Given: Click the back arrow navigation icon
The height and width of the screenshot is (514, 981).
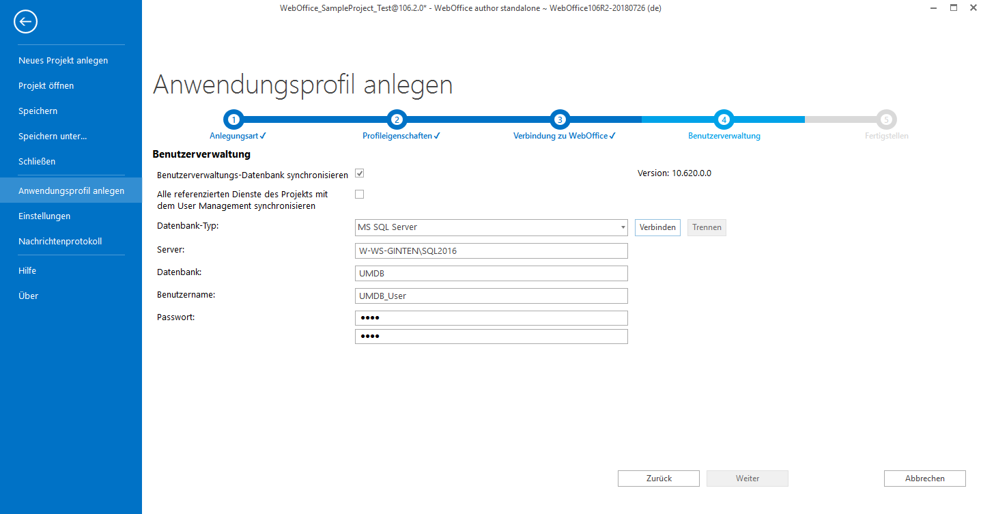Looking at the screenshot, I should pyautogui.click(x=25, y=21).
